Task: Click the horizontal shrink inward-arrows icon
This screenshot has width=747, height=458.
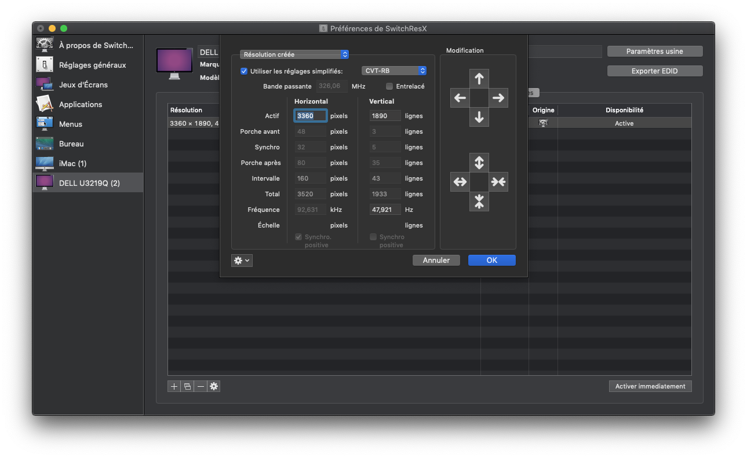Action: click(498, 182)
